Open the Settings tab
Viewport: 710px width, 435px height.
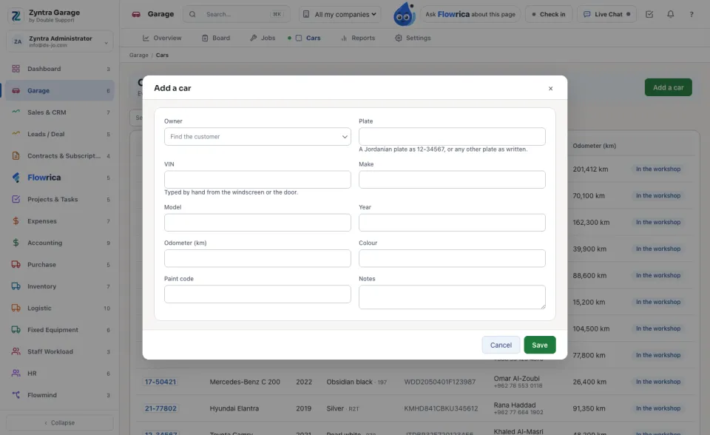click(x=413, y=38)
